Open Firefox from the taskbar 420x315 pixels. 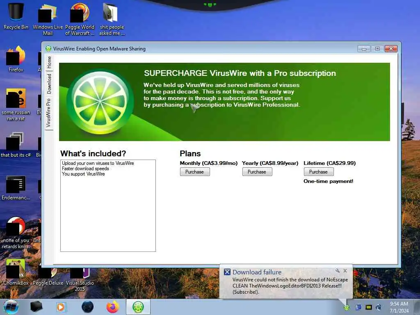coord(113,307)
